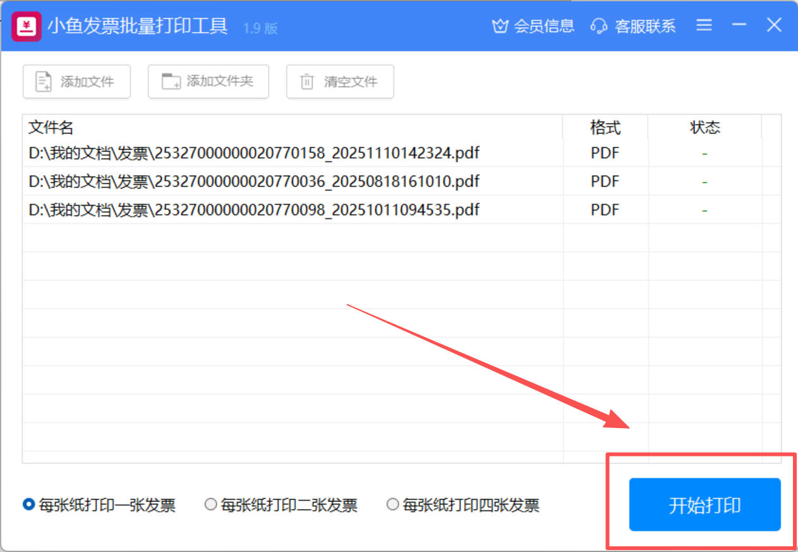Click the 文件名 column header
798x552 pixels.
(x=51, y=128)
